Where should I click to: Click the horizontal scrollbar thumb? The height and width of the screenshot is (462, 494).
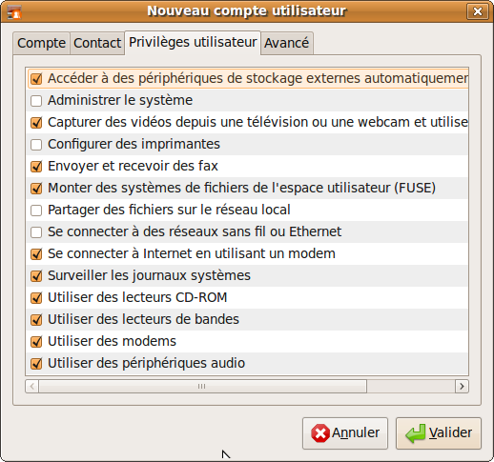(x=202, y=387)
